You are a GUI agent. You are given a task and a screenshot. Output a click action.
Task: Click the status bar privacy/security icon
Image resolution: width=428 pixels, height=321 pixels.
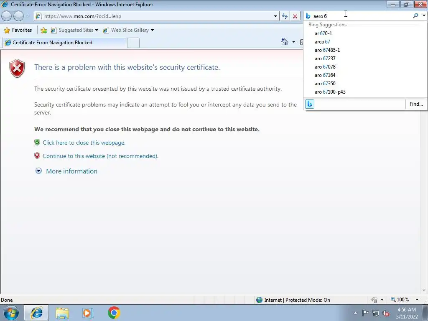tap(374, 300)
